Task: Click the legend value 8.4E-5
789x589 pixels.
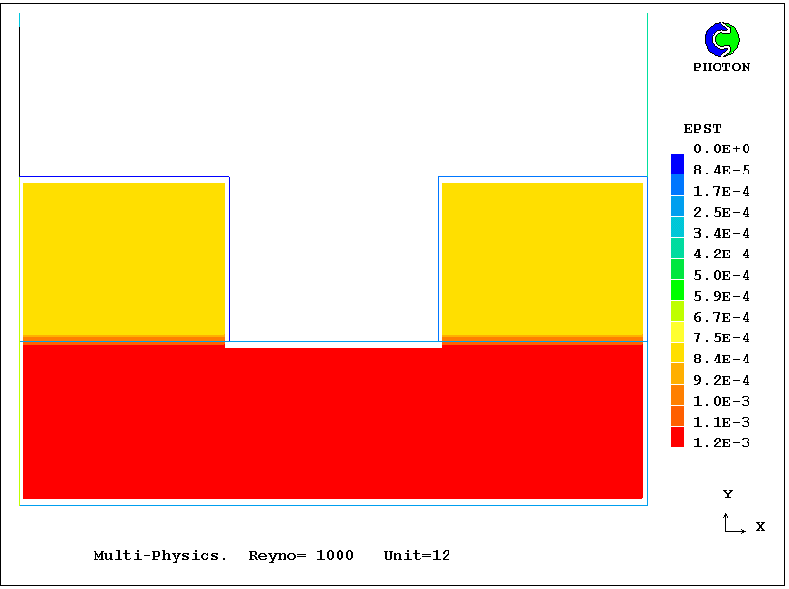Action: 721,170
